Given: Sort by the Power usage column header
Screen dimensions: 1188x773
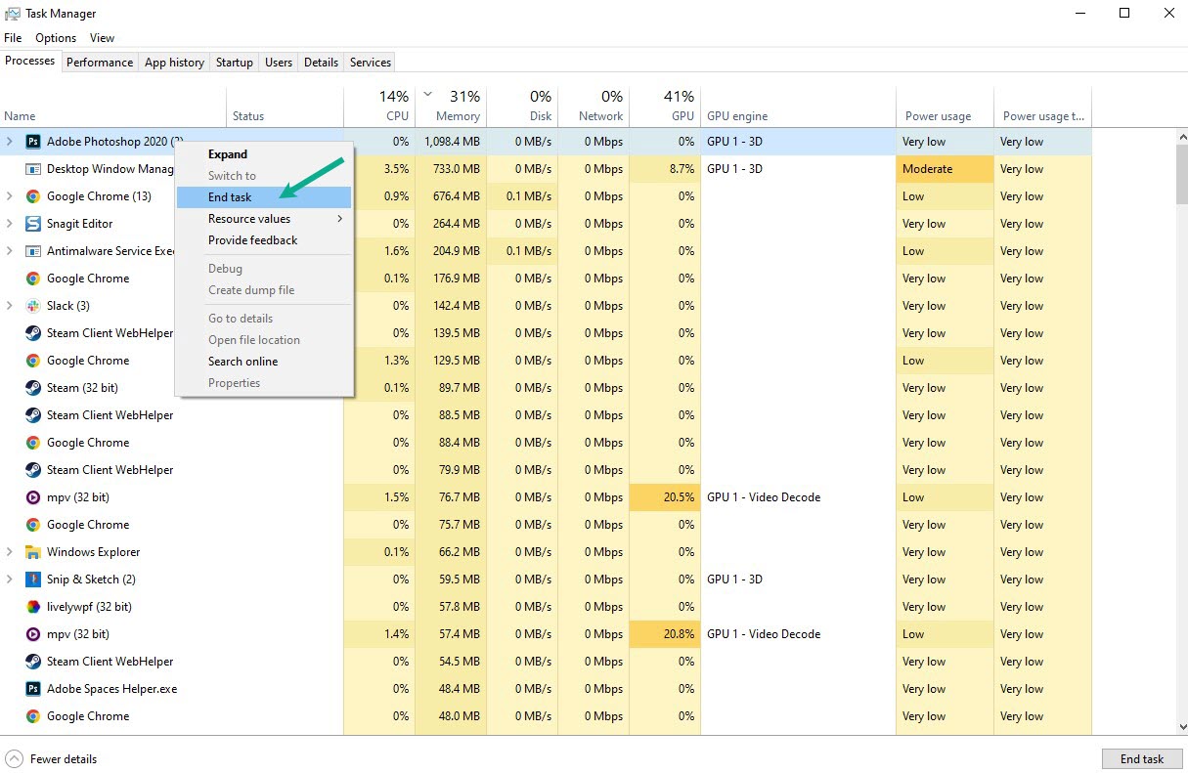Looking at the screenshot, I should (x=945, y=107).
